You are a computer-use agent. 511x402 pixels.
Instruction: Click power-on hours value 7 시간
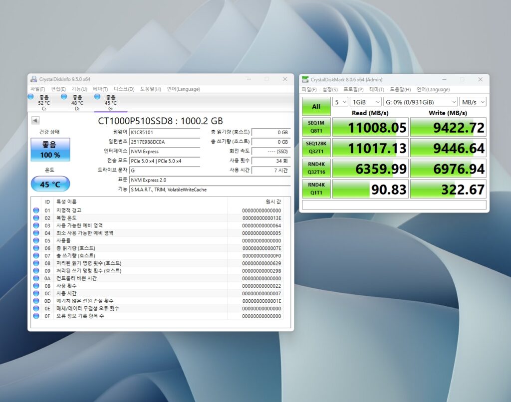pyautogui.click(x=271, y=171)
